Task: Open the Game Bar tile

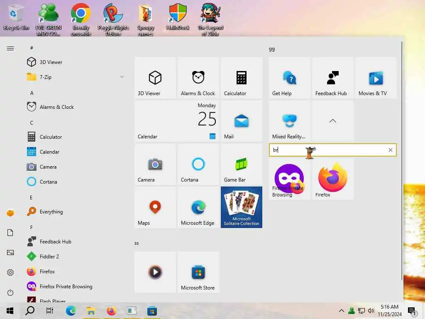Action: coord(241,164)
